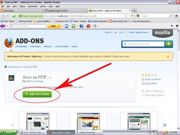Open the Bookmarks menu
This screenshot has width=180, height=135.
point(33,6)
